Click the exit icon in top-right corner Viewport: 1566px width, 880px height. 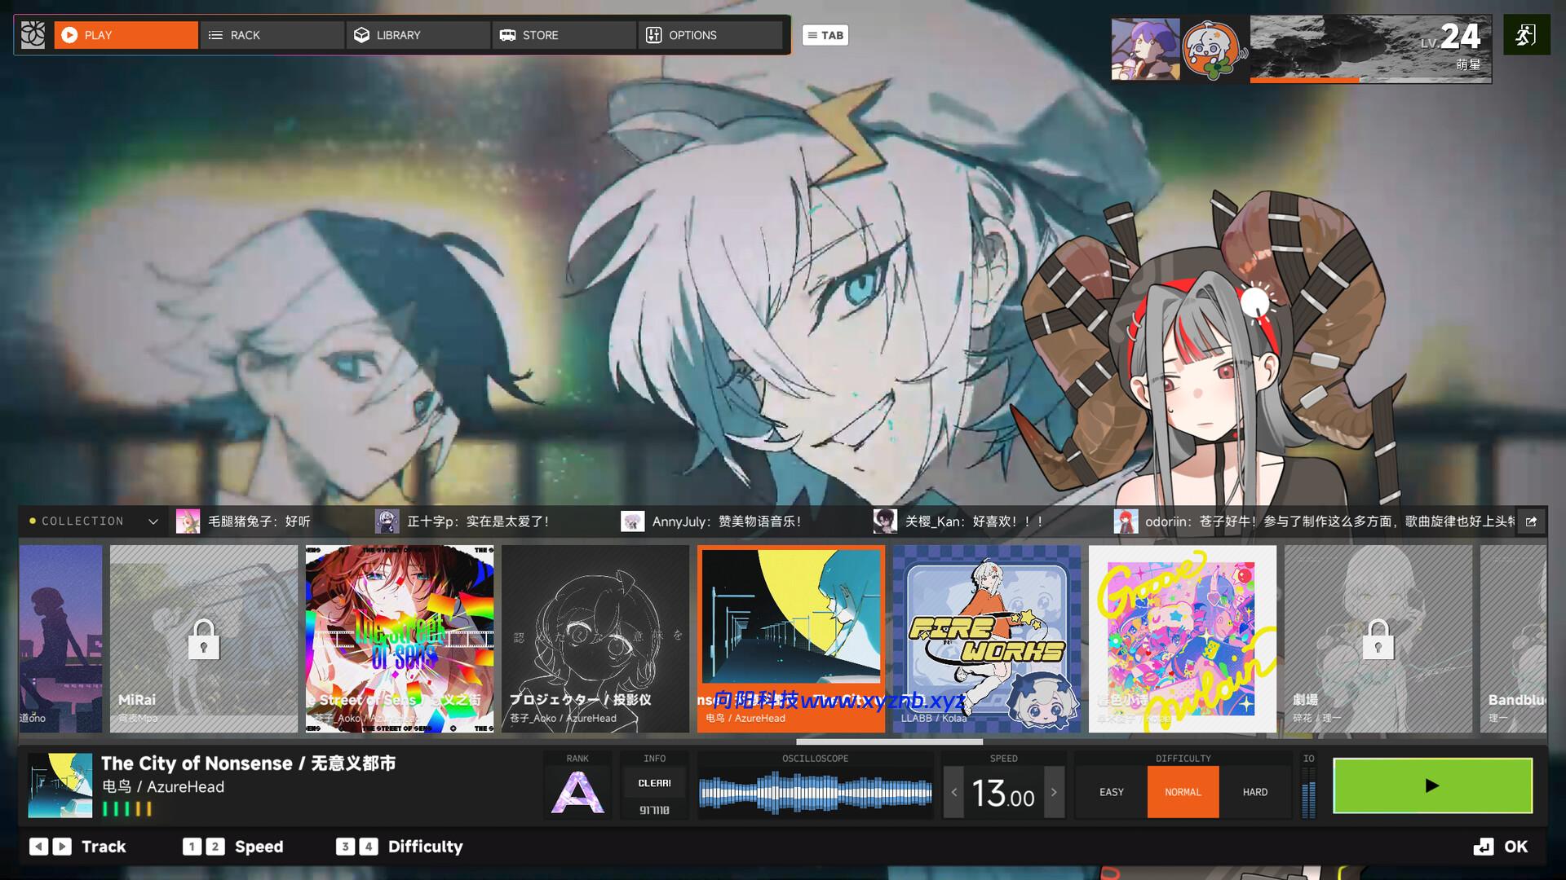pyautogui.click(x=1526, y=35)
